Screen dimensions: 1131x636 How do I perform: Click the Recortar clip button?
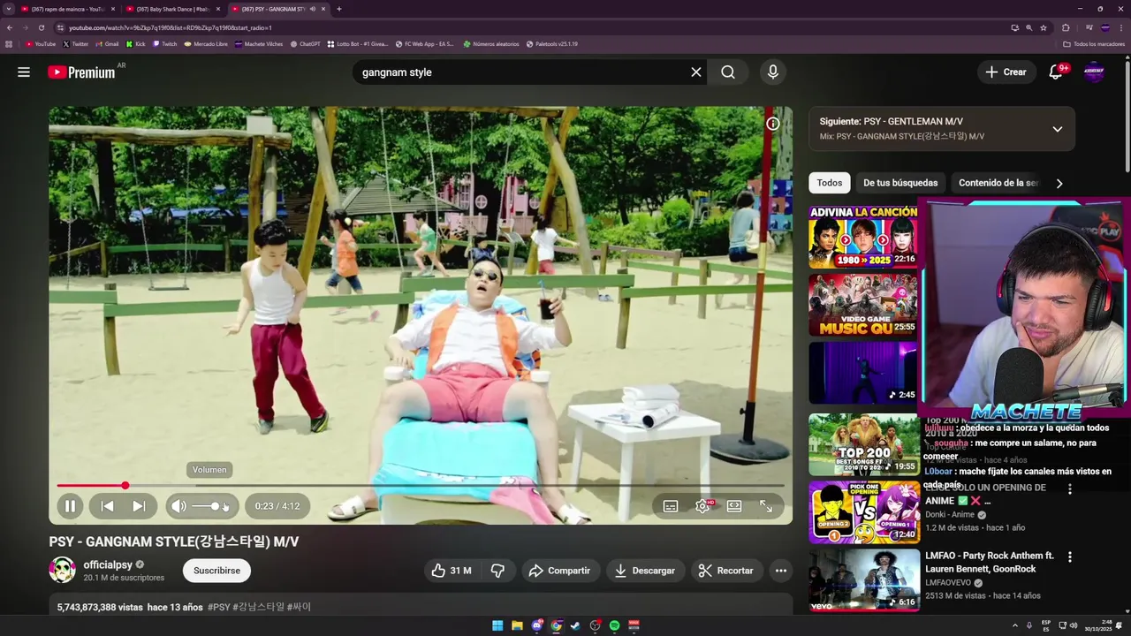(x=725, y=571)
